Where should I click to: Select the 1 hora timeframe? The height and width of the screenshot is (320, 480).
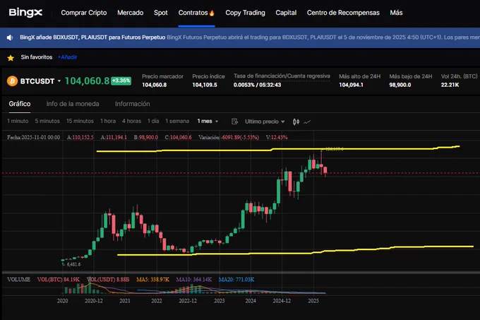click(x=108, y=122)
